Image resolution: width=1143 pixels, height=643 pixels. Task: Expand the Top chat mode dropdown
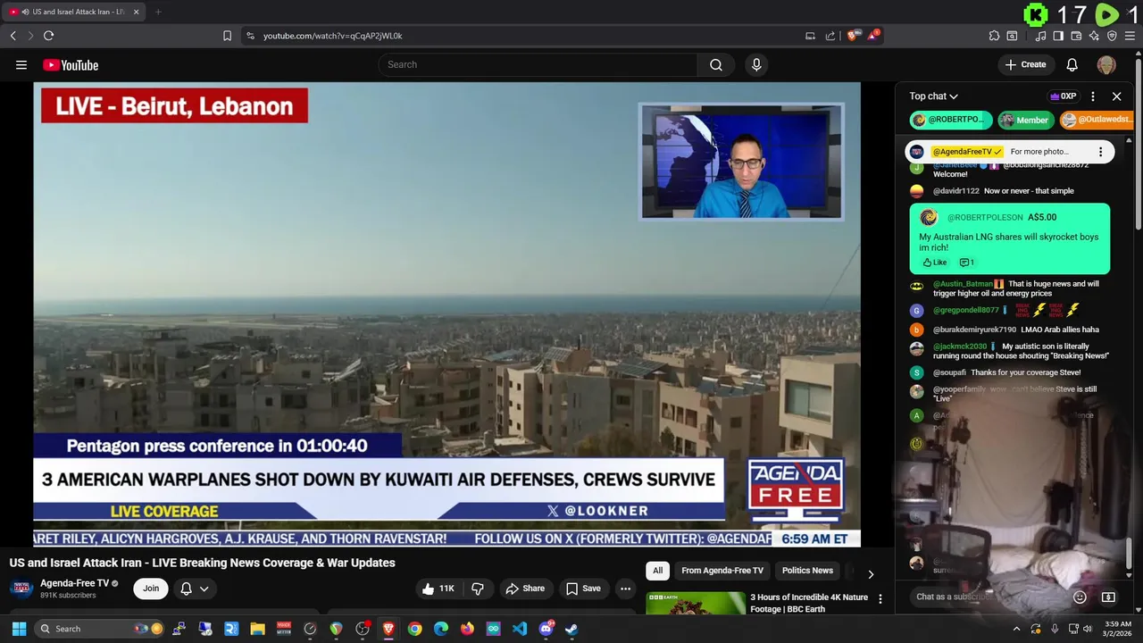click(934, 96)
